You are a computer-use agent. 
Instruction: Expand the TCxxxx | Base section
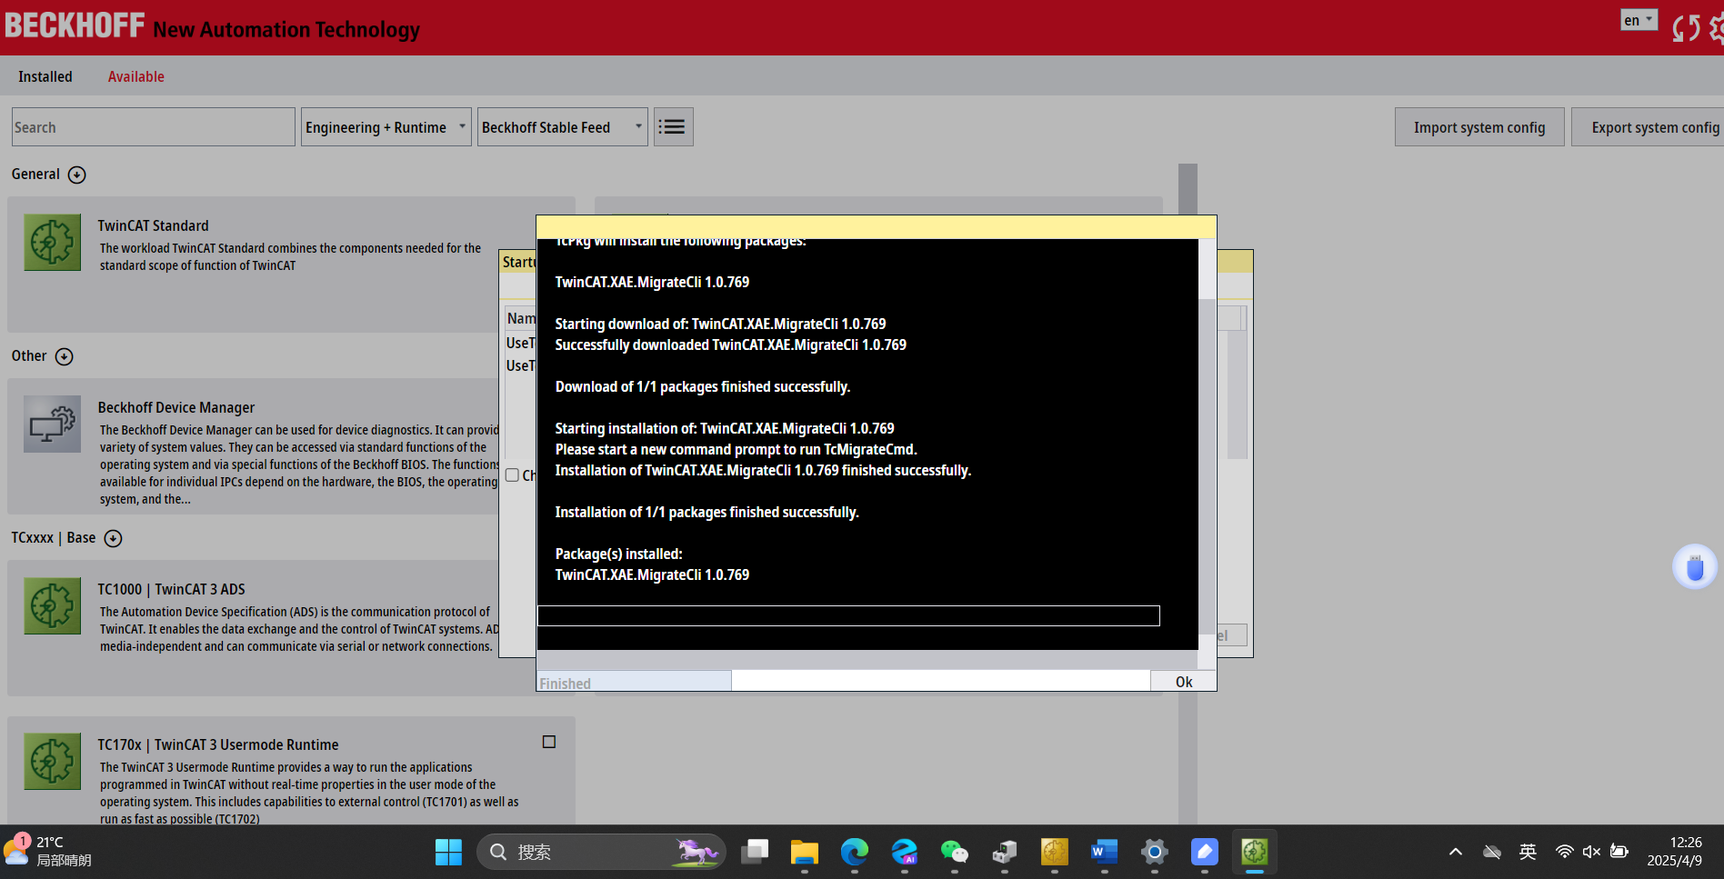click(x=113, y=538)
